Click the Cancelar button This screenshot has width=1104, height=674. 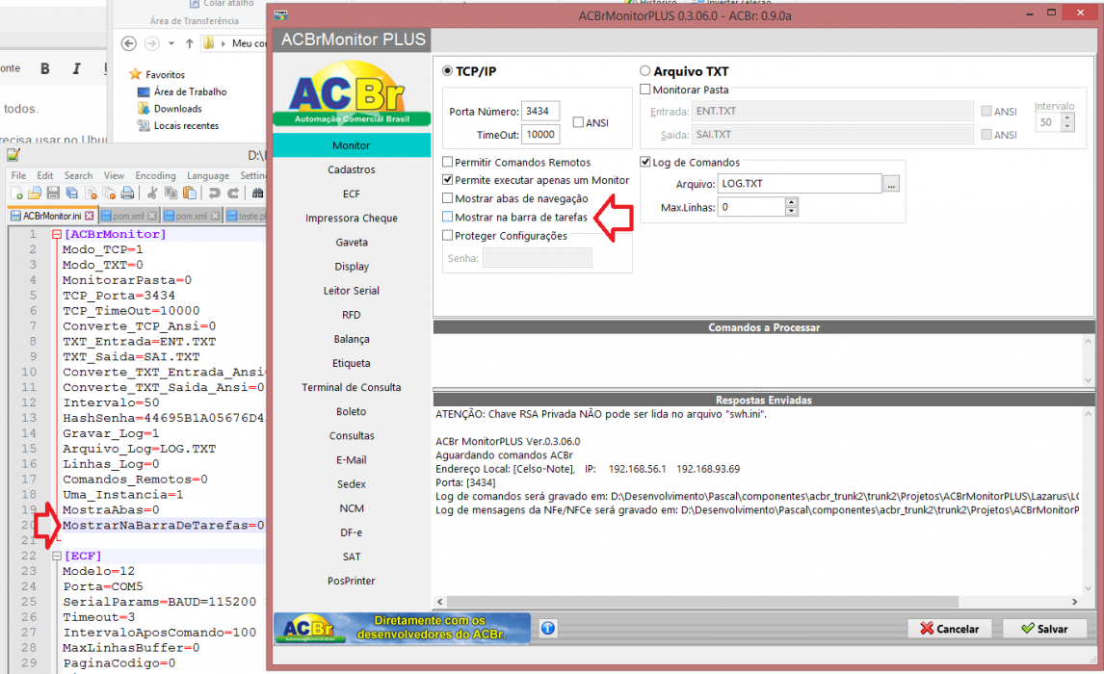point(950,629)
